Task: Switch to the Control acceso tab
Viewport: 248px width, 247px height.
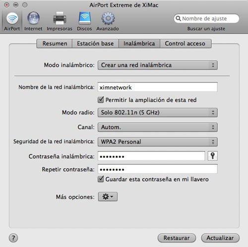Action: 186,44
